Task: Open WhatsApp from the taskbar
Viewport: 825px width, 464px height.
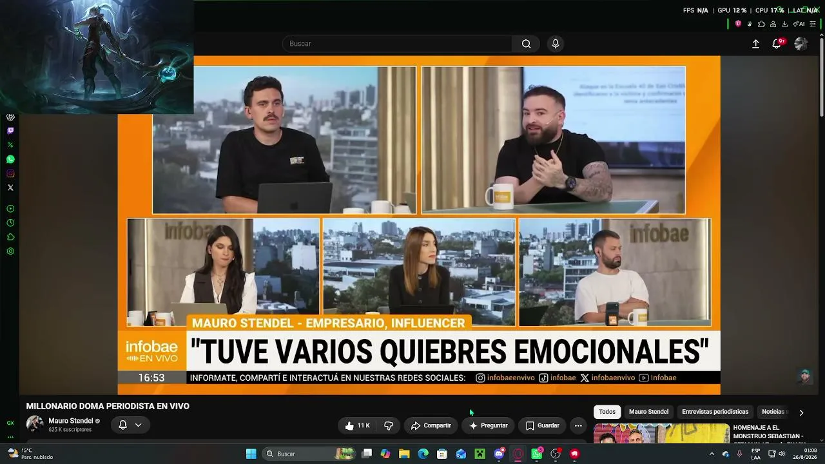Action: click(x=537, y=454)
